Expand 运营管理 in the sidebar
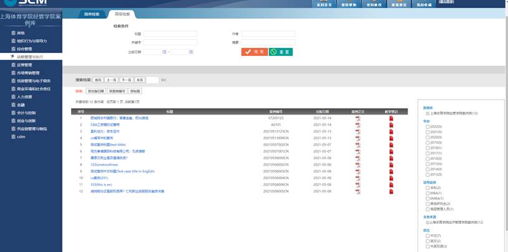Viewport: 508px width, 252px height. tap(25, 65)
